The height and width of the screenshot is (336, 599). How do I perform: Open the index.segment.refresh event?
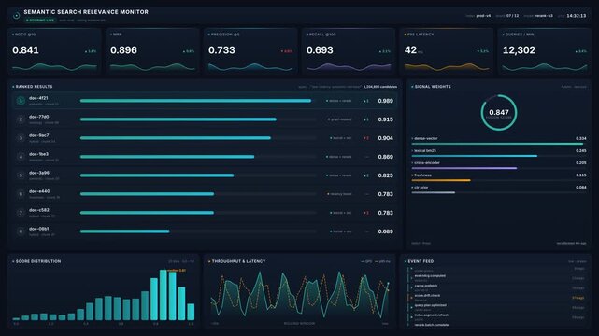coord(496,317)
